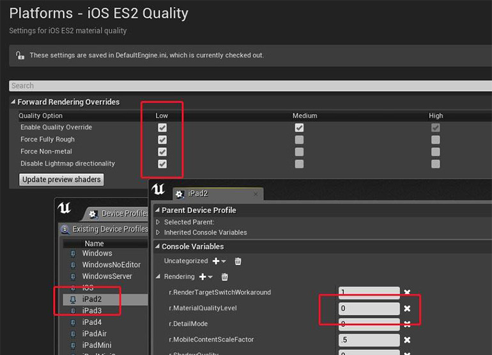Viewport: 492px width, 355px height.
Task: Click the Low column header
Action: (x=162, y=116)
